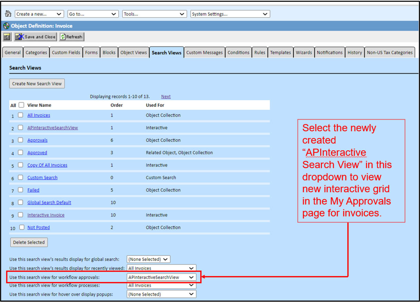Open the workflow processes search view dropdown
This screenshot has height=302, width=420.
(161, 286)
